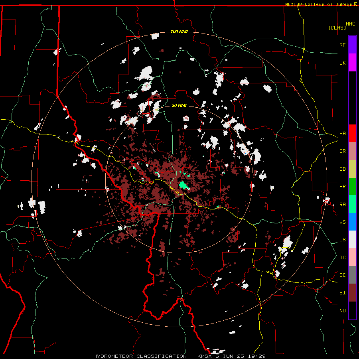Click the HR legend label
The height and width of the screenshot is (359, 359).
[342, 187]
